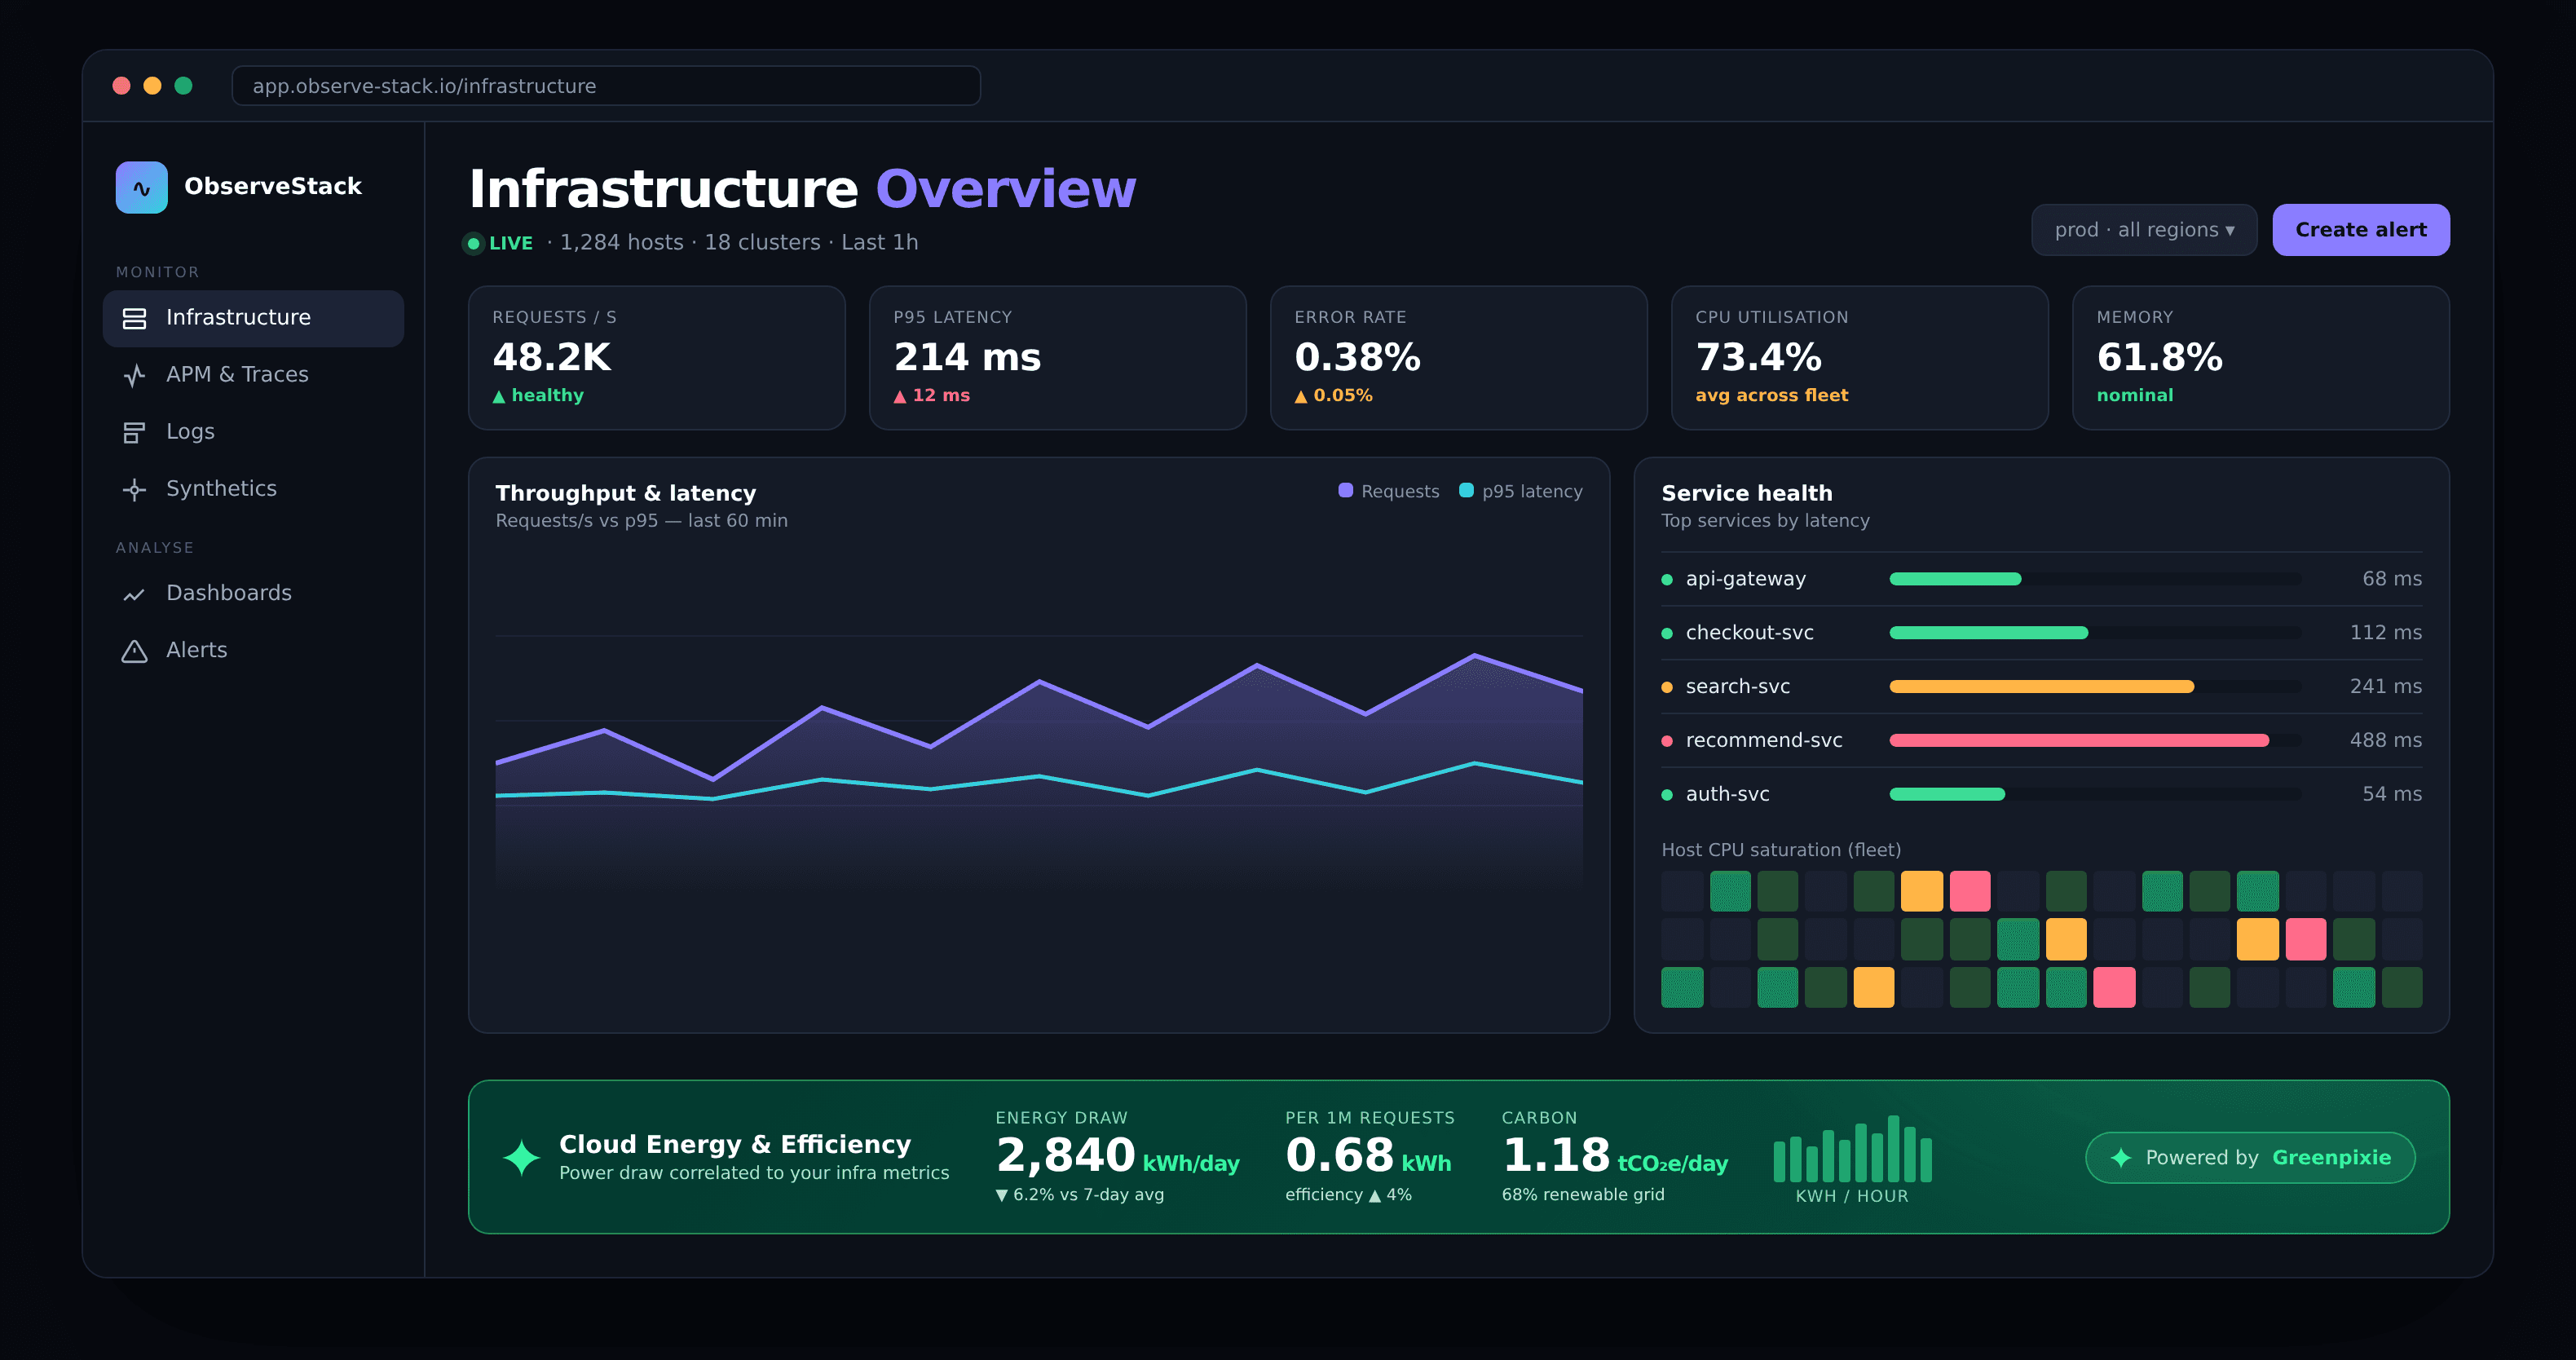Select the checkout-svc service name
This screenshot has height=1360, width=2576.
point(1749,633)
